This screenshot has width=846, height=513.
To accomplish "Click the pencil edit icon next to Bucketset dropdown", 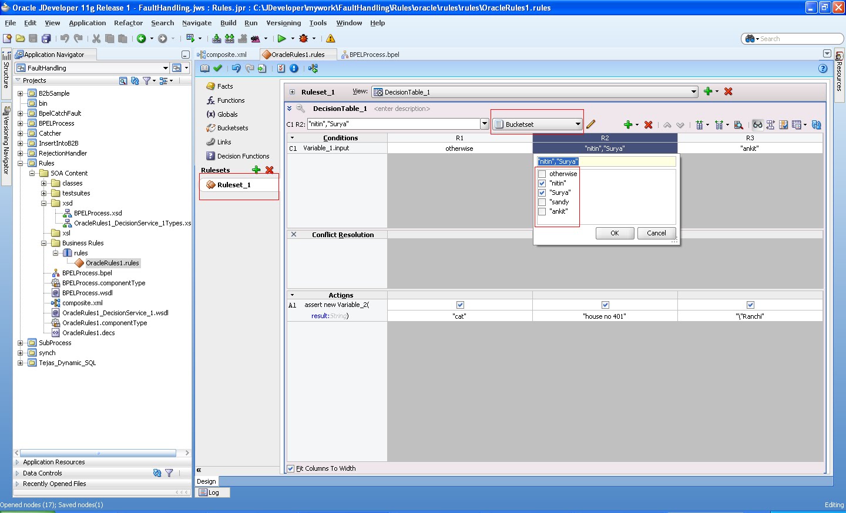I will point(591,124).
